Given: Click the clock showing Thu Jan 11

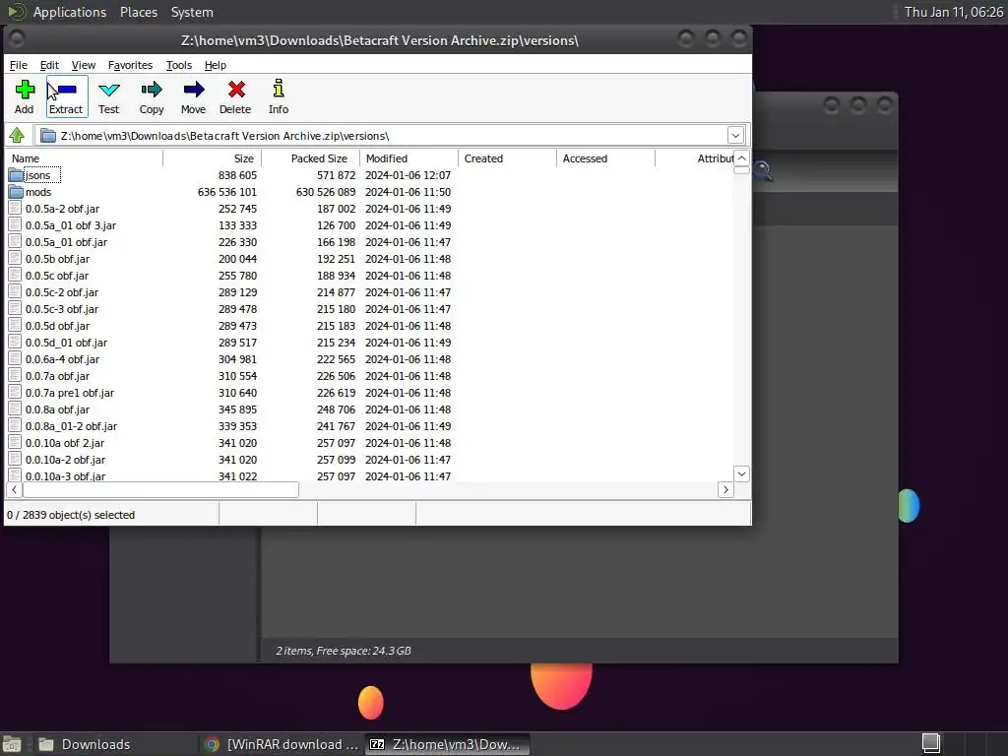Looking at the screenshot, I should tap(953, 12).
